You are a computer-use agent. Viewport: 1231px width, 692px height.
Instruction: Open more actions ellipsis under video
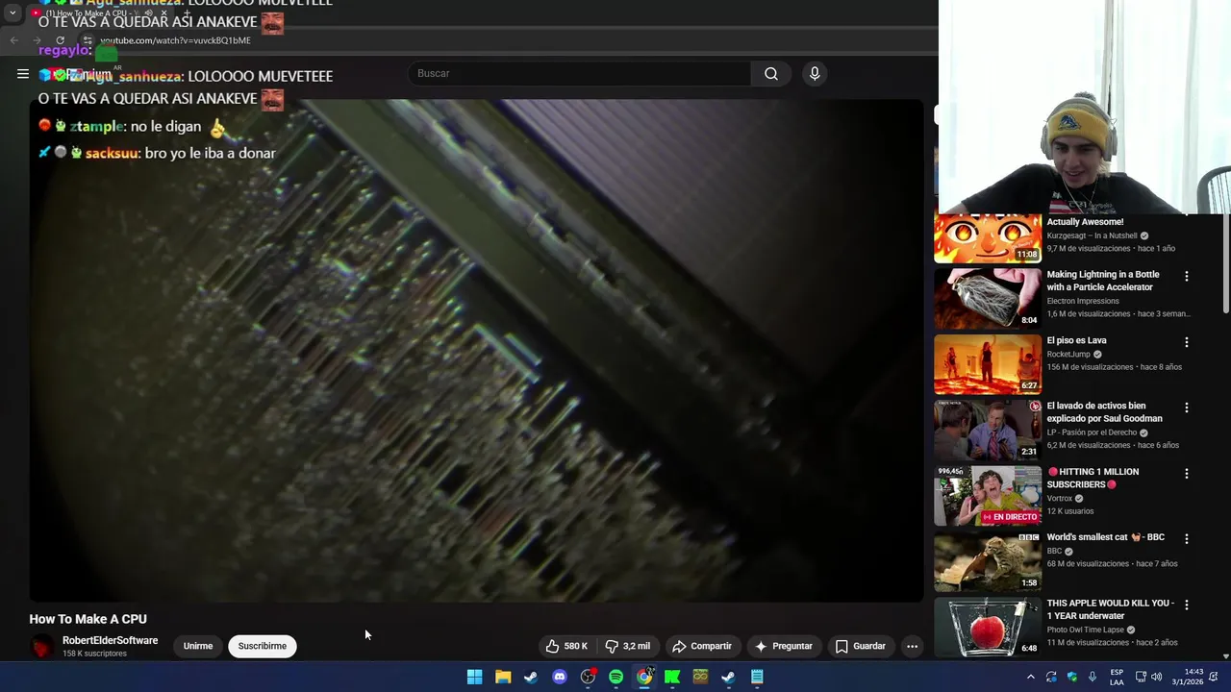[x=912, y=646]
